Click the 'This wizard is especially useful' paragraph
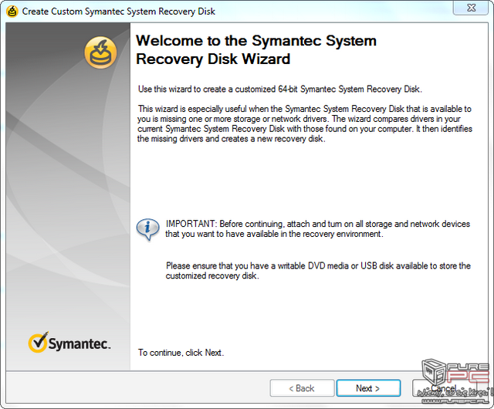Image resolution: width=494 pixels, height=409 pixels. point(305,123)
